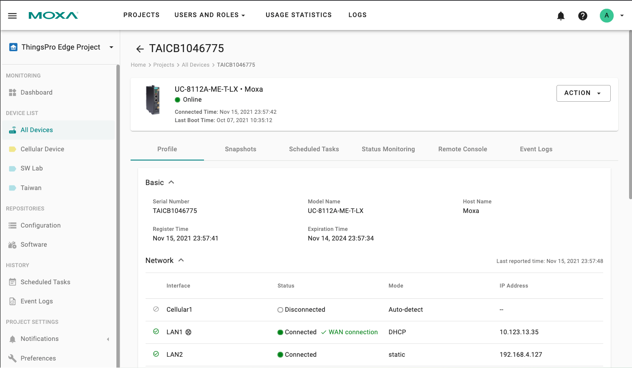
Task: Click serial number TAICB1046775 value
Action: 175,211
